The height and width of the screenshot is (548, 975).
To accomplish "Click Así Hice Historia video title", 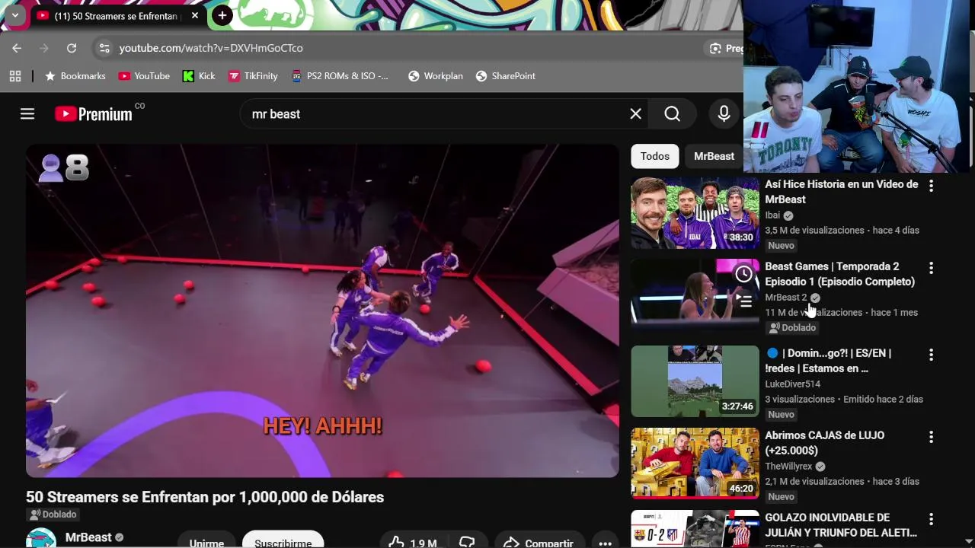I will coord(841,192).
